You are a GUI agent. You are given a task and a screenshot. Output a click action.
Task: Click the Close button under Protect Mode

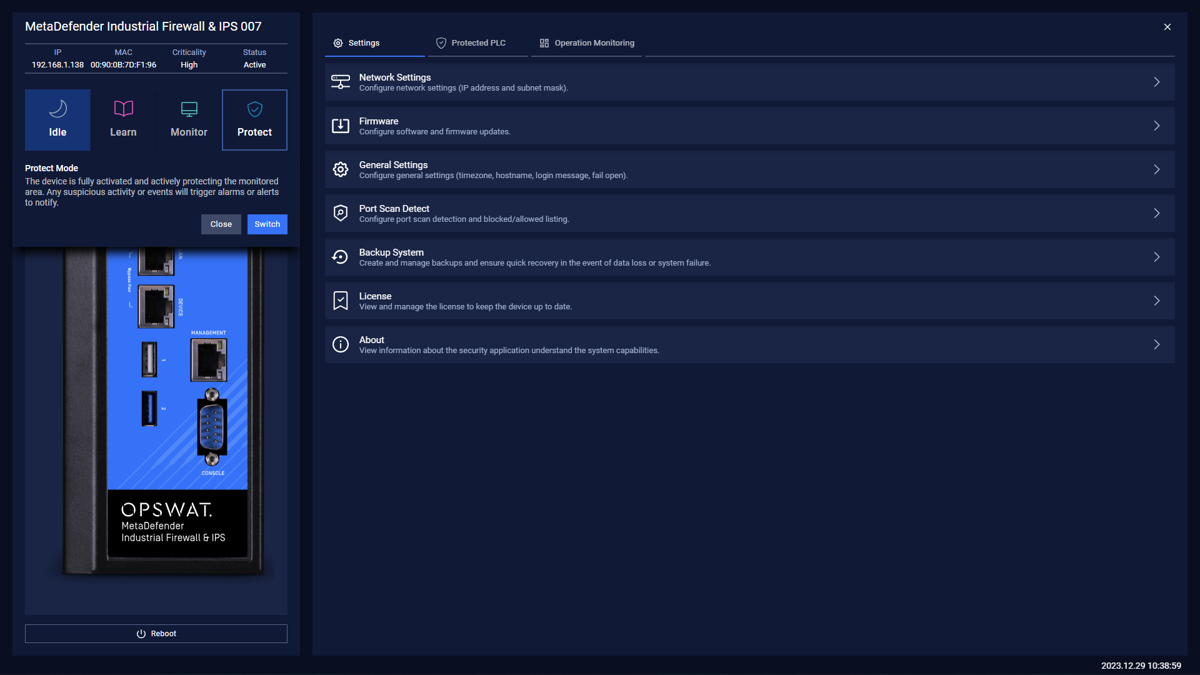[221, 224]
